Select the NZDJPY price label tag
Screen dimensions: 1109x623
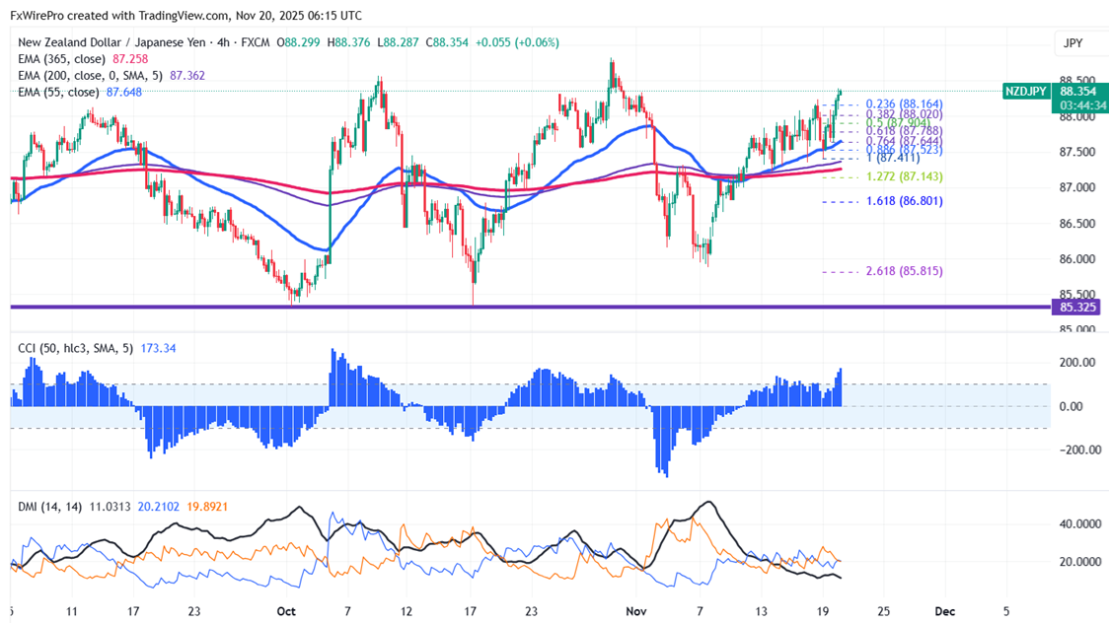point(1025,91)
